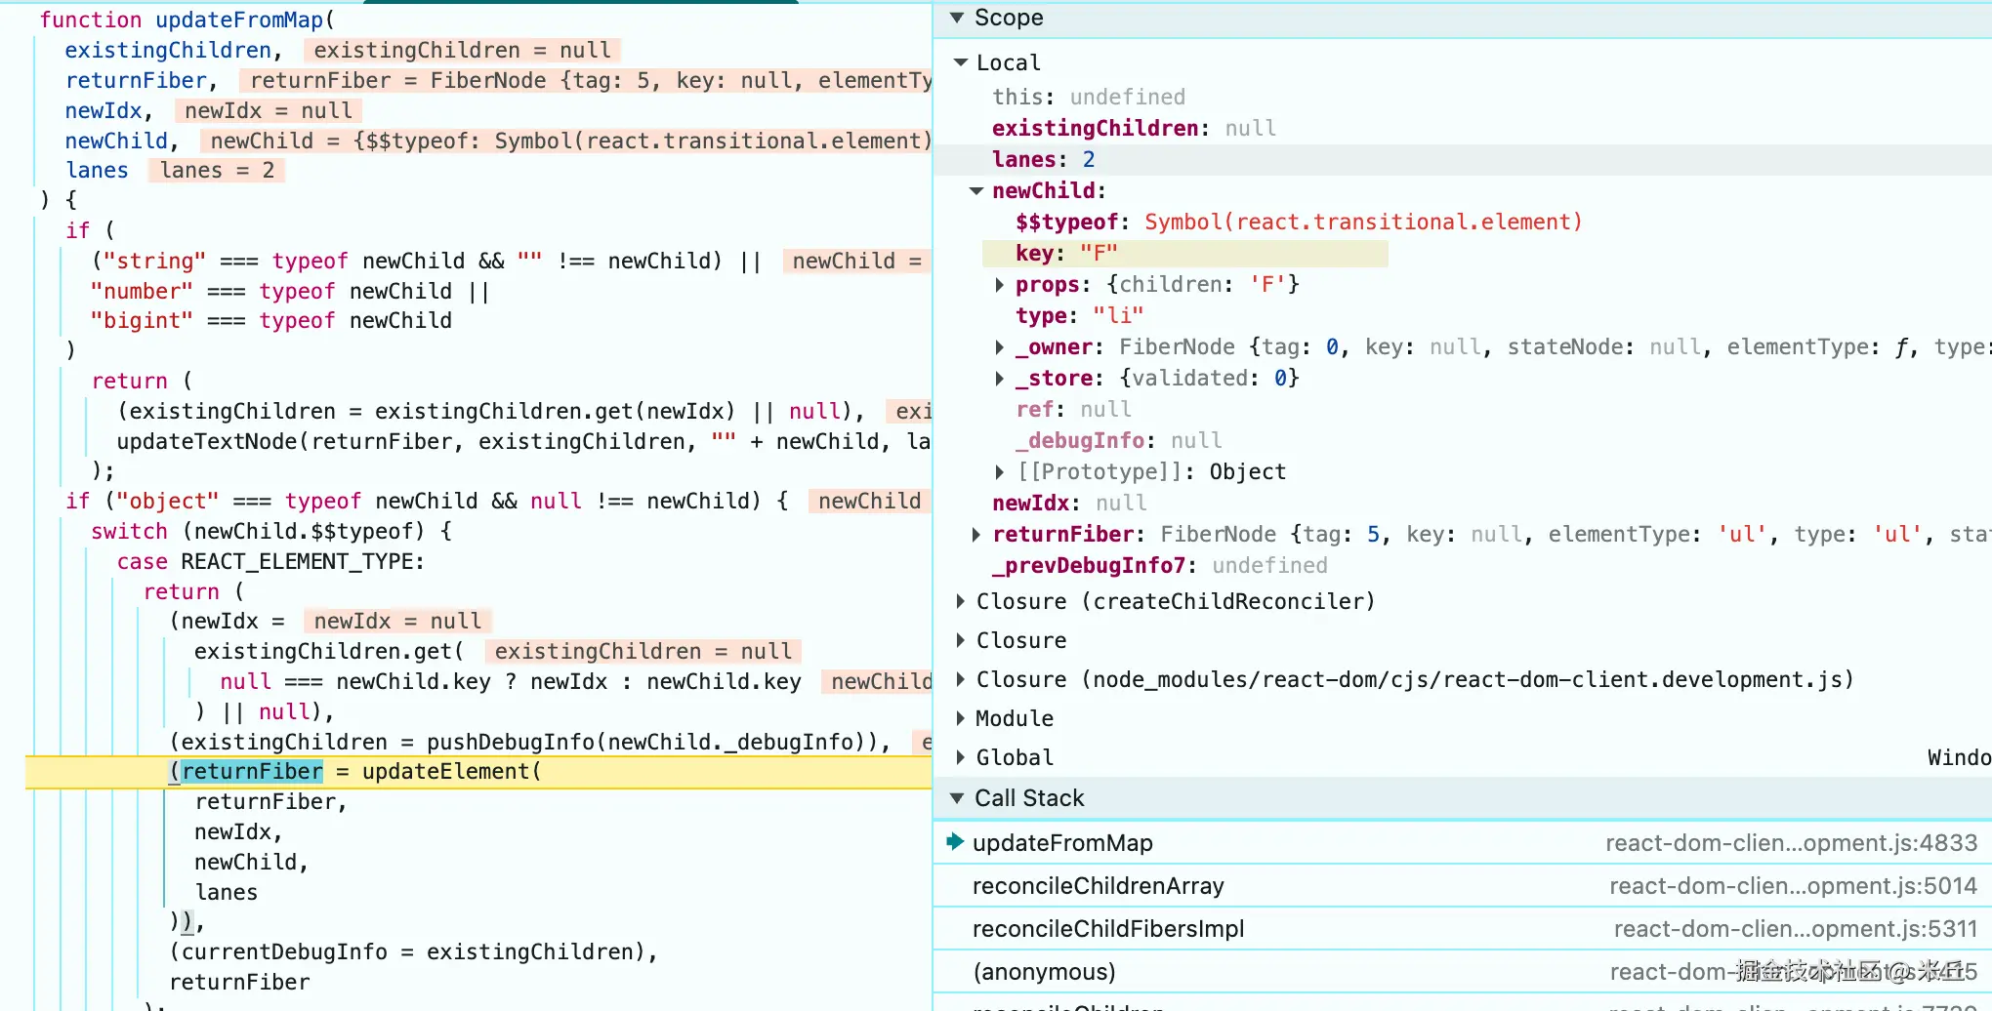Select reconcileChildFibersImpl call stack frame
Image resolution: width=1992 pixels, height=1011 pixels.
(1463, 929)
